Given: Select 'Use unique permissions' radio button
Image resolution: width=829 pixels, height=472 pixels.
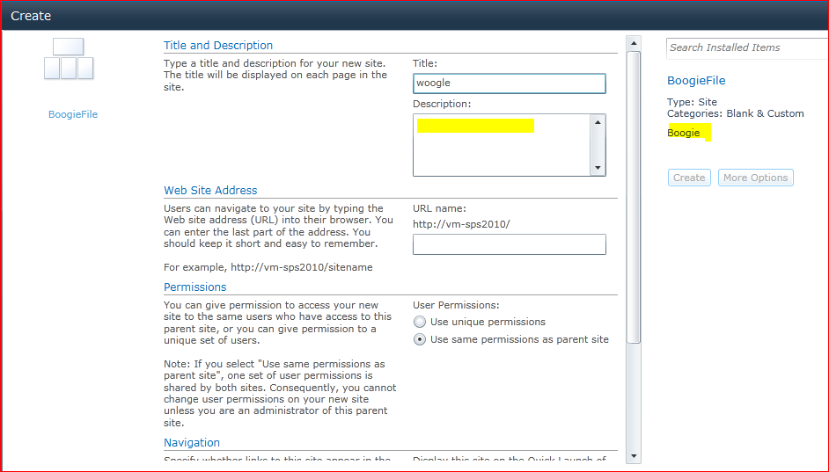Looking at the screenshot, I should tap(420, 323).
